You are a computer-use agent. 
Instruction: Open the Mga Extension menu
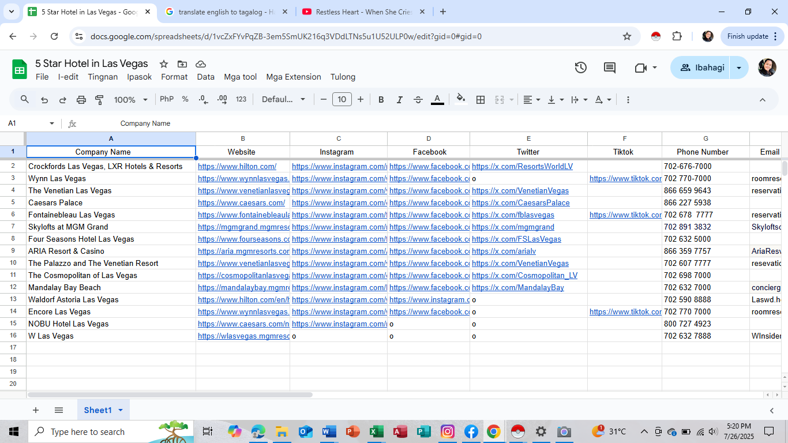click(x=294, y=77)
